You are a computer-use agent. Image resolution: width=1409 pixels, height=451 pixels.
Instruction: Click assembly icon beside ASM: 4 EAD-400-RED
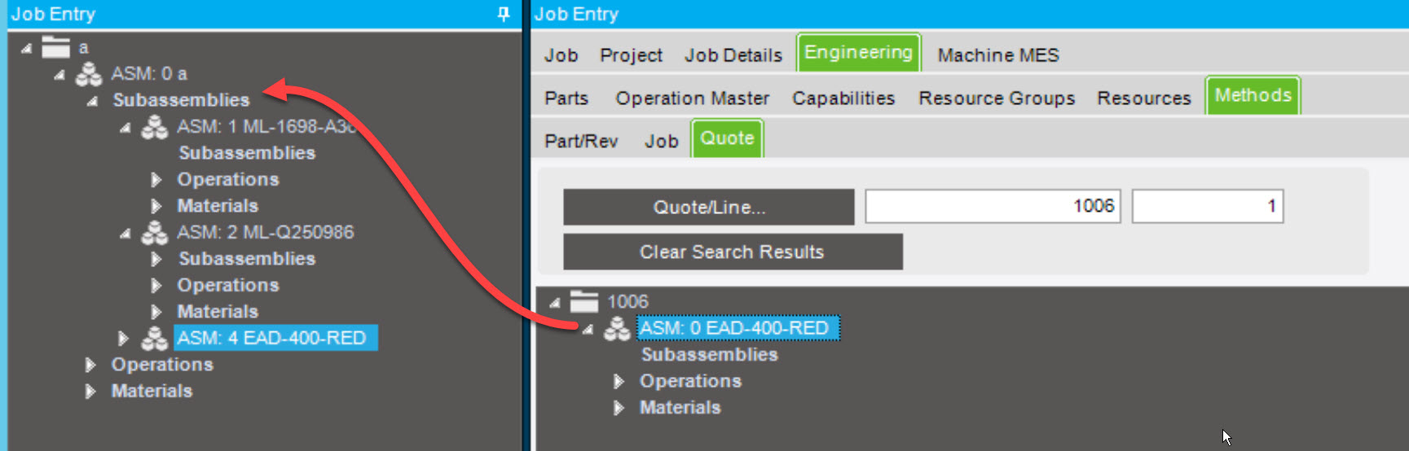155,338
